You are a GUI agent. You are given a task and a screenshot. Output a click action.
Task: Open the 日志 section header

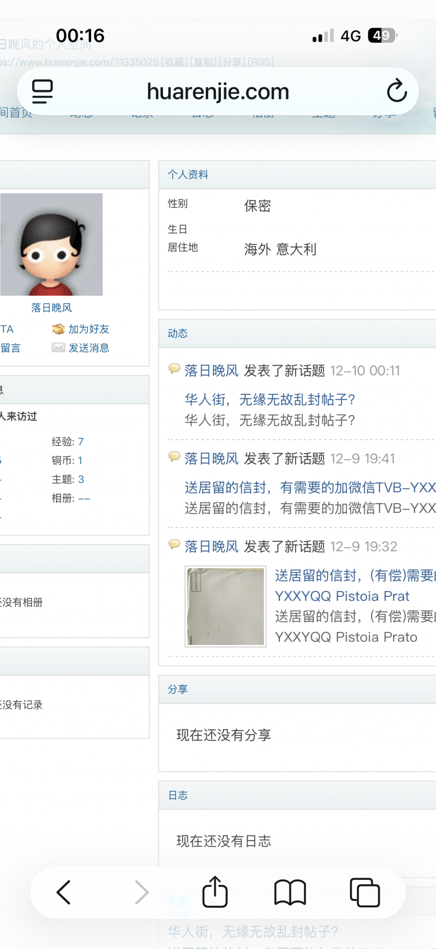tap(178, 795)
